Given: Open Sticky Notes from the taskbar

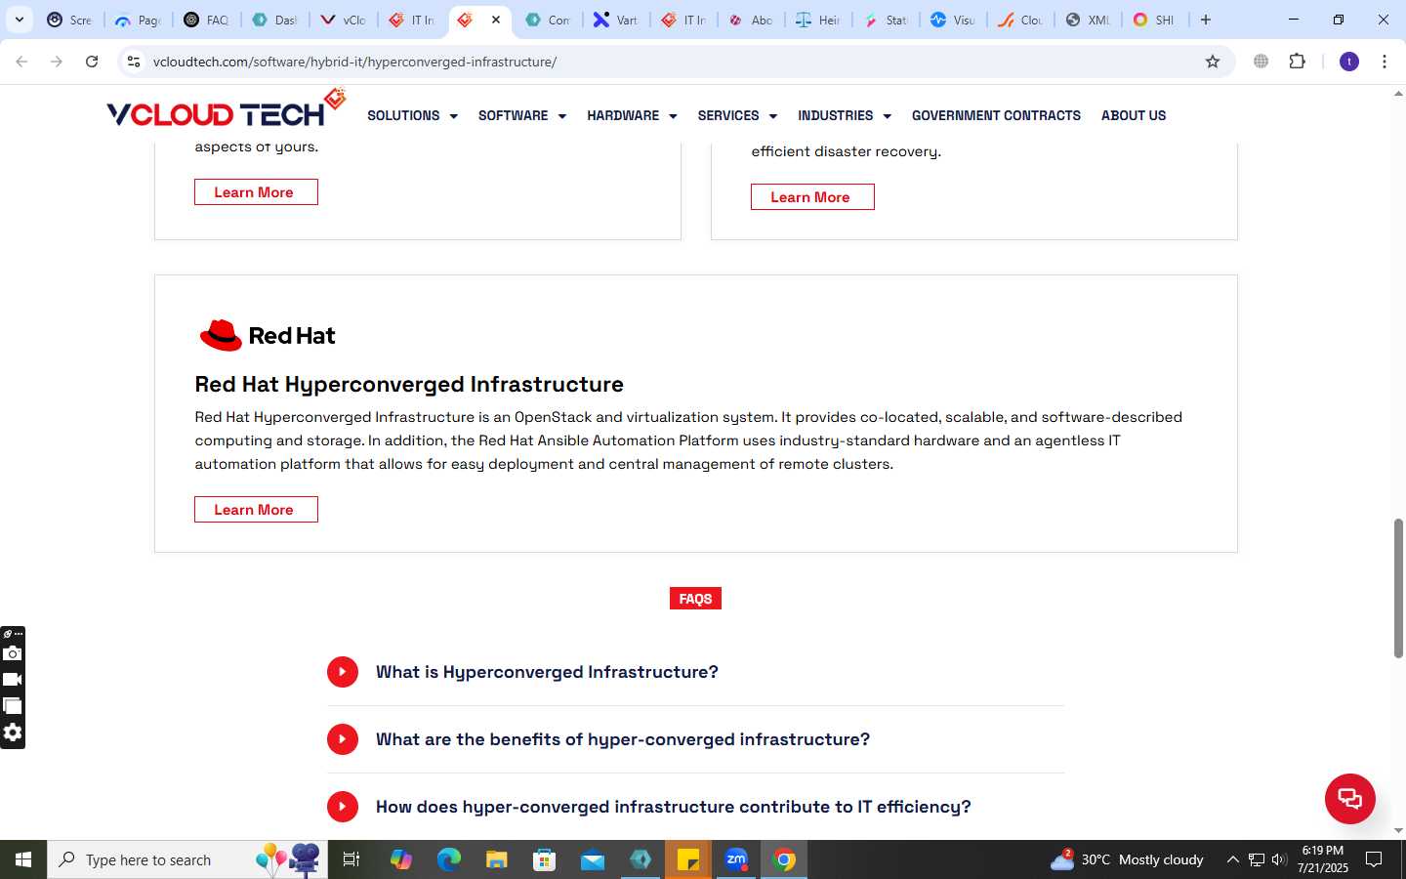Looking at the screenshot, I should [688, 859].
